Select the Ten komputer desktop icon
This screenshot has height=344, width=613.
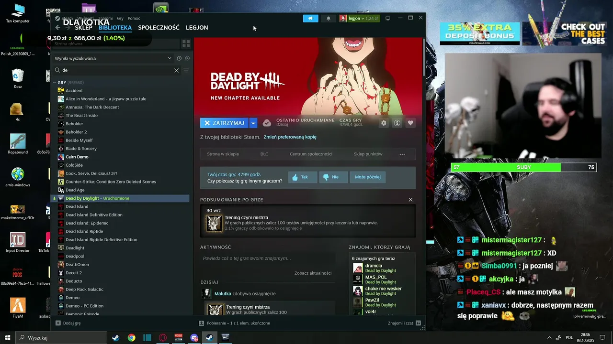coord(18,13)
